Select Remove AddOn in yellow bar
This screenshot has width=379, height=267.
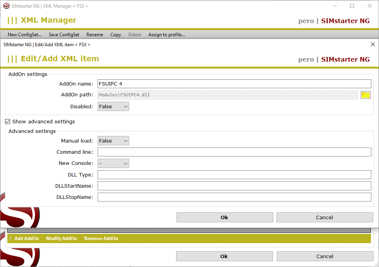[x=101, y=238]
